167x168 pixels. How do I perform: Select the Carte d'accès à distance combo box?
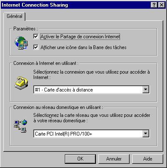coord(91,90)
